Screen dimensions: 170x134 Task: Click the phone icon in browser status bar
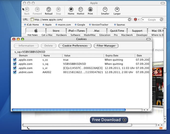coord(28,128)
